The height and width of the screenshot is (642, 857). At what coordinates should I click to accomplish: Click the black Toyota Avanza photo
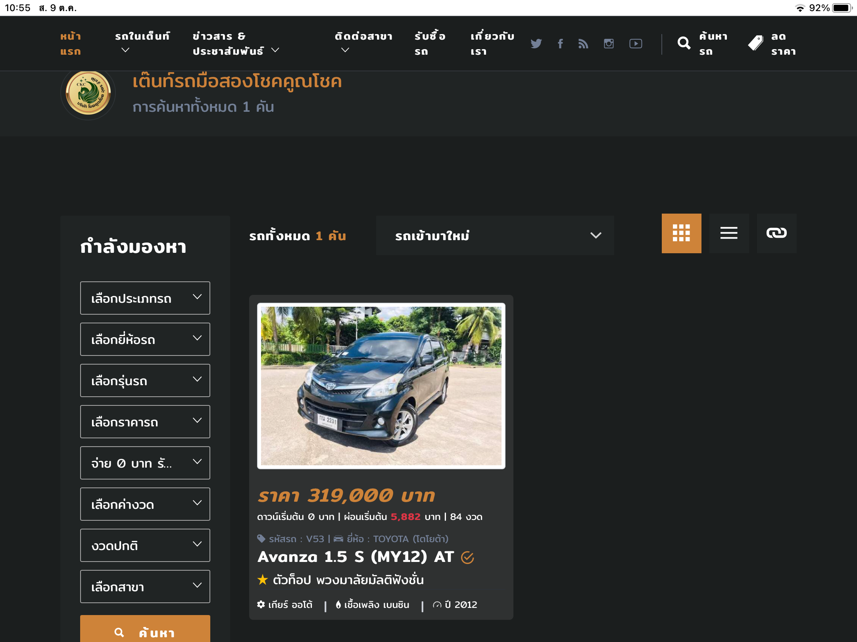point(381,386)
